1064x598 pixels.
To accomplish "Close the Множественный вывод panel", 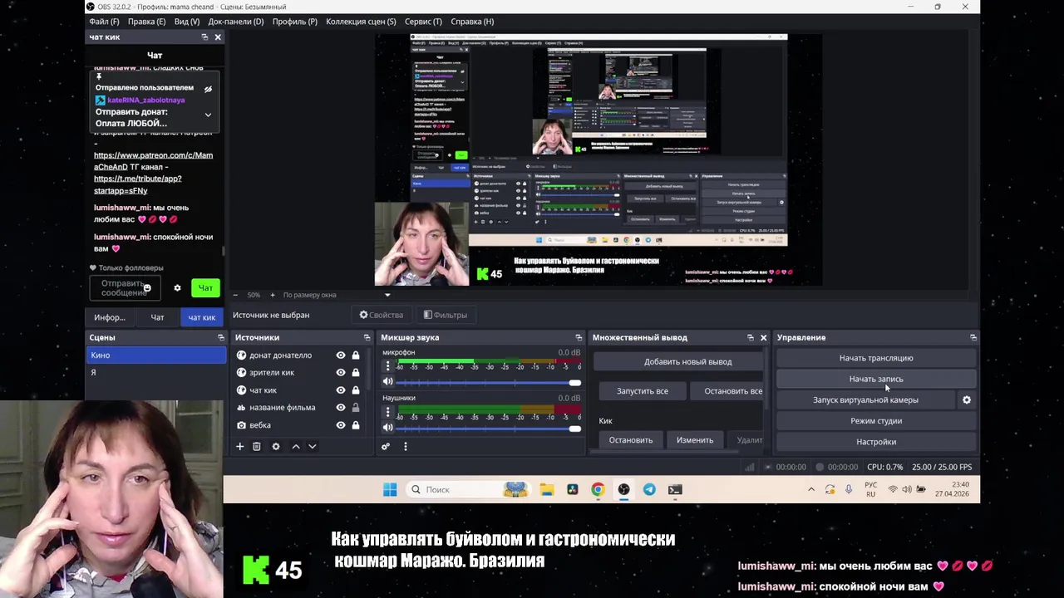I will tap(763, 337).
